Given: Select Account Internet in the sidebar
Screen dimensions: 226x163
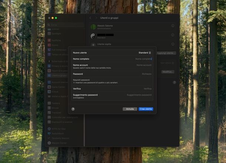Looking at the screenshot, I should point(58,82).
